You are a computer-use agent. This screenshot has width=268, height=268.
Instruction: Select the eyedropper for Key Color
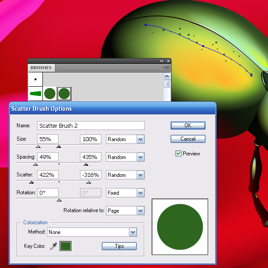coord(53,246)
